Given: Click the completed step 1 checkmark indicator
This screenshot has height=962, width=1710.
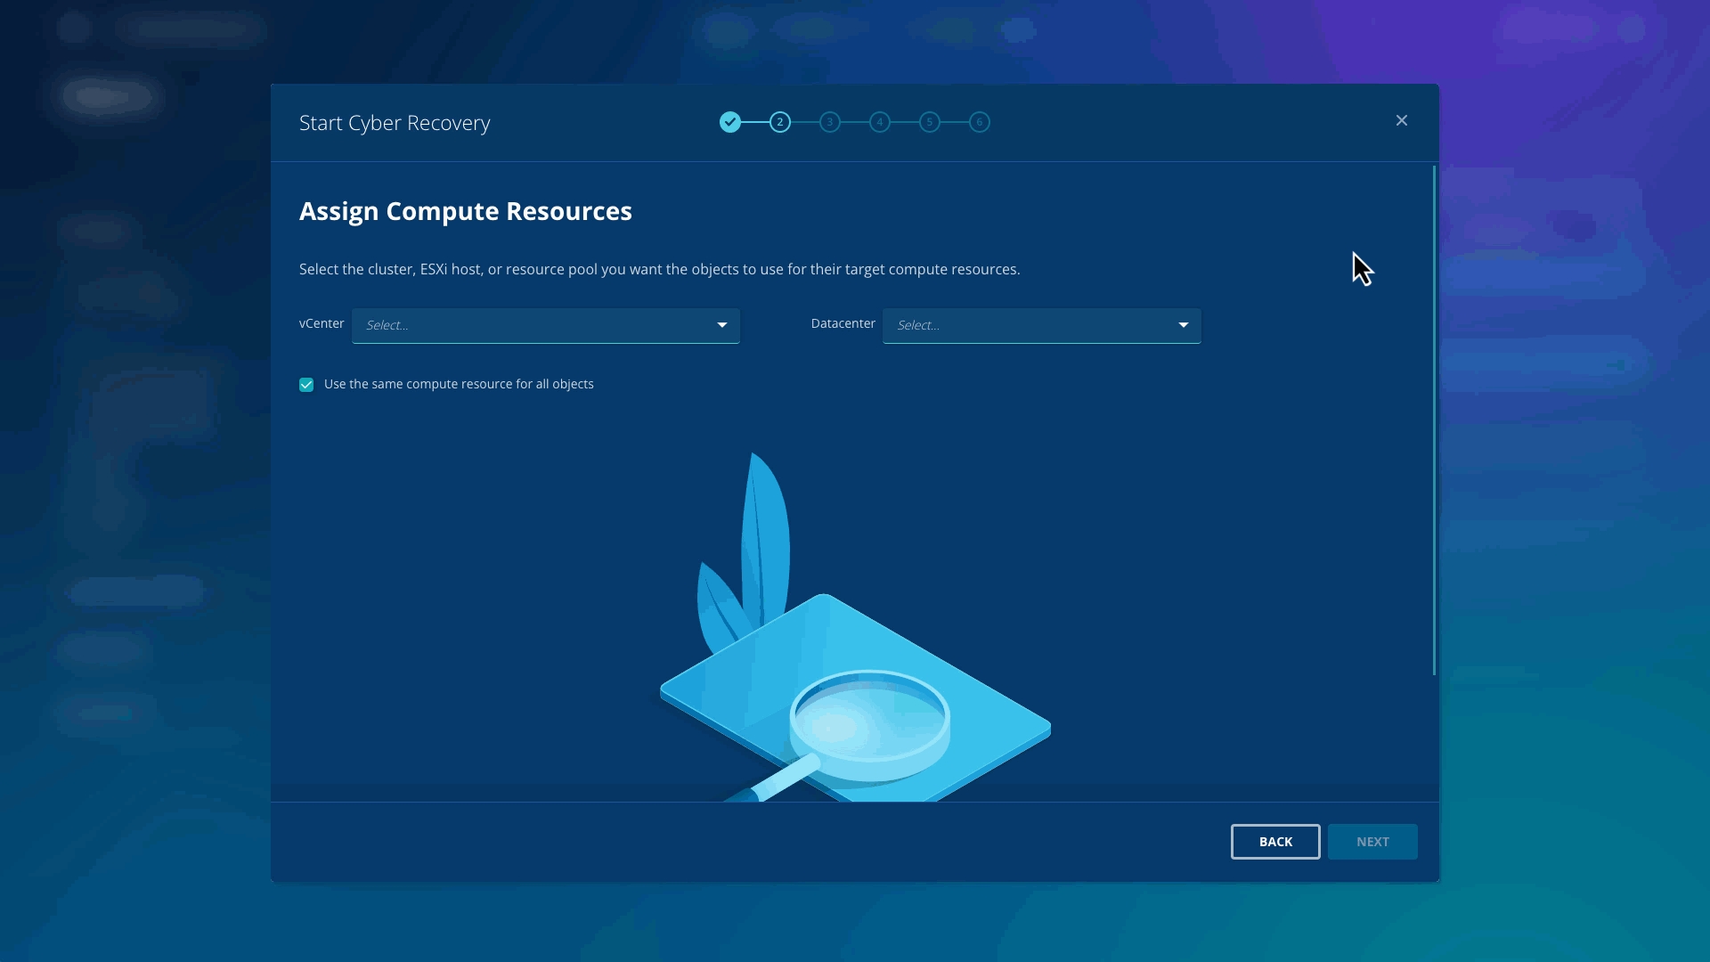Looking at the screenshot, I should [x=730, y=122].
